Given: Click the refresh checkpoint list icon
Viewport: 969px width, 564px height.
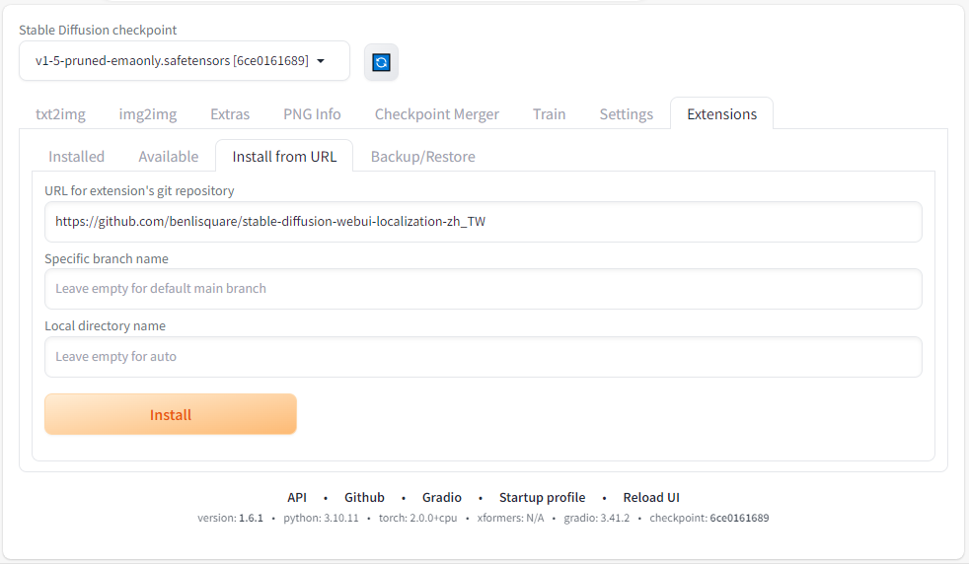Looking at the screenshot, I should pyautogui.click(x=381, y=62).
